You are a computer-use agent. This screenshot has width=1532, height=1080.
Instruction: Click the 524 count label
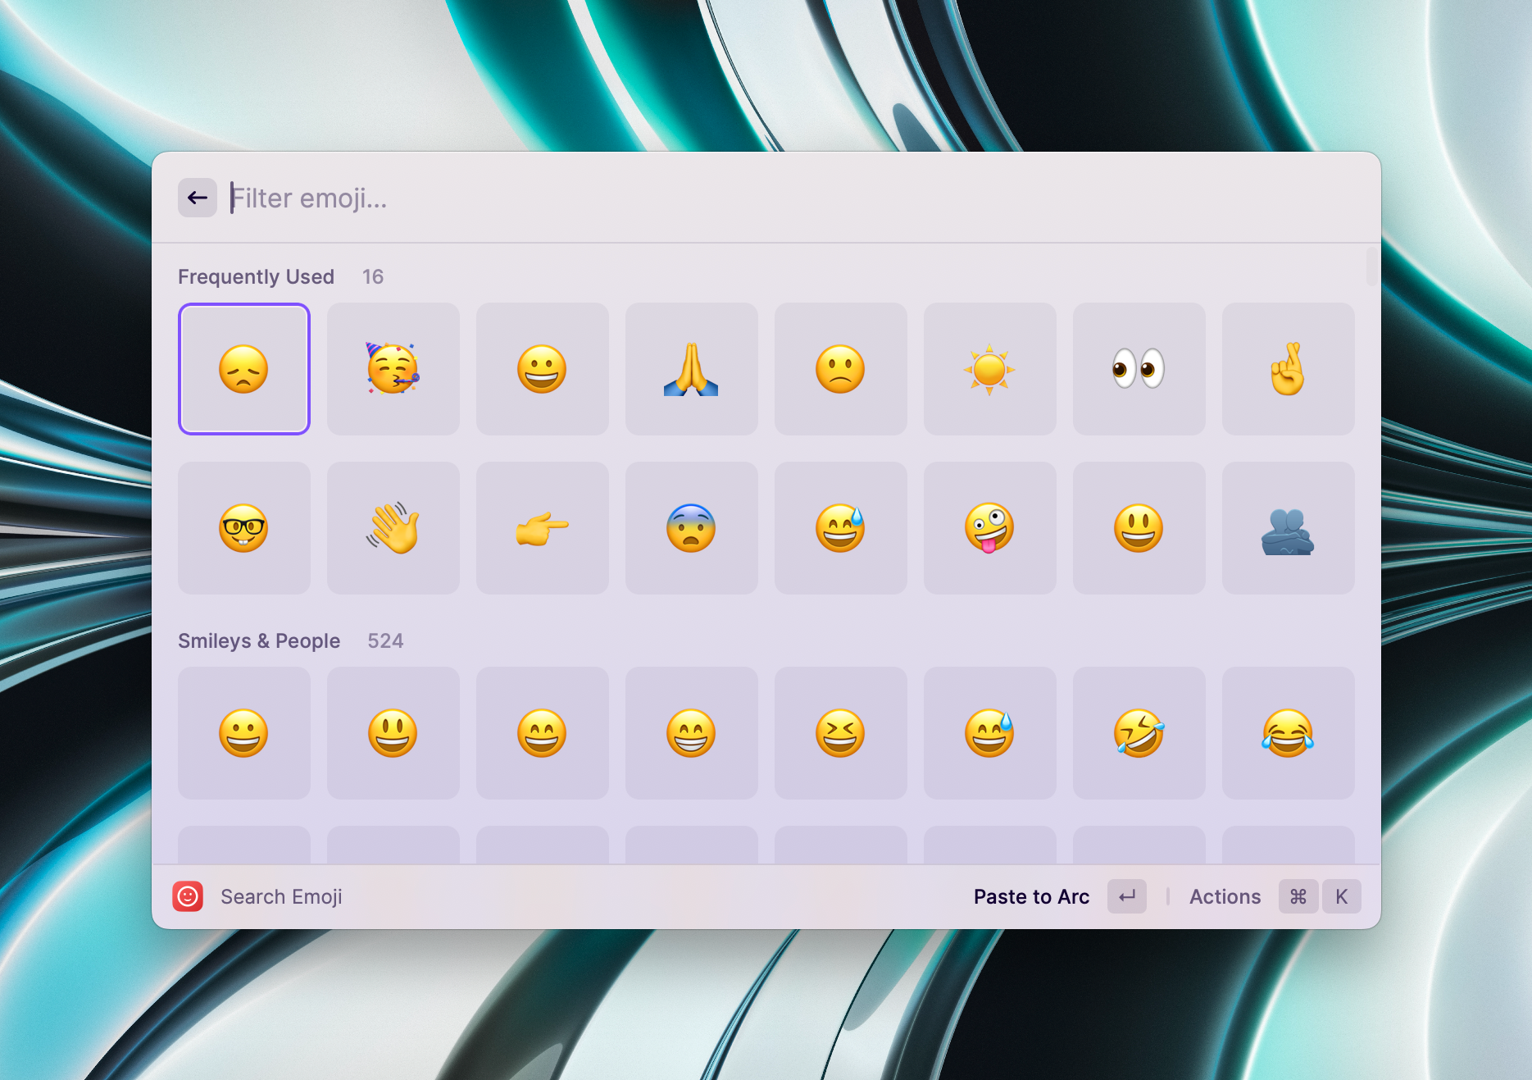(385, 641)
